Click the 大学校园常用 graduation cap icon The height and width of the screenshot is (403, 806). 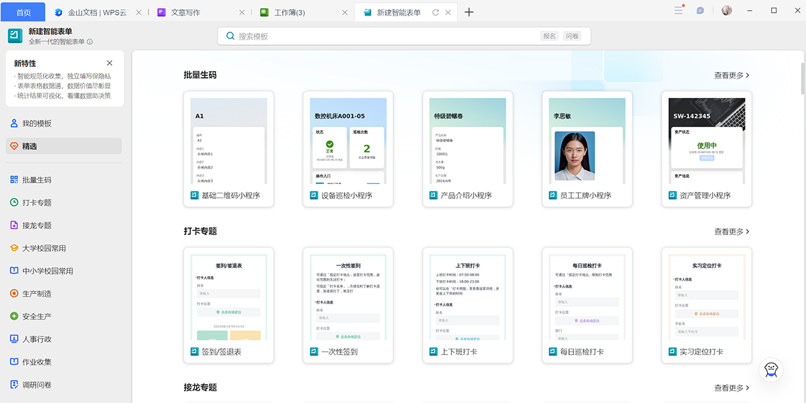[14, 249]
